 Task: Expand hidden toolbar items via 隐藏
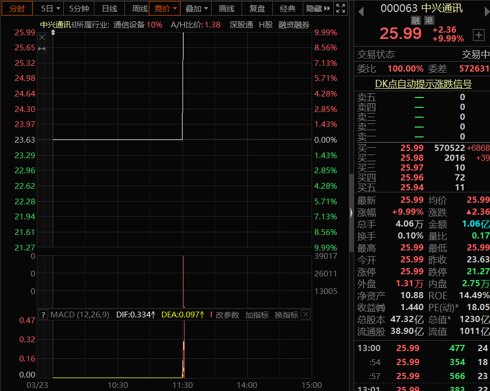[x=318, y=8]
